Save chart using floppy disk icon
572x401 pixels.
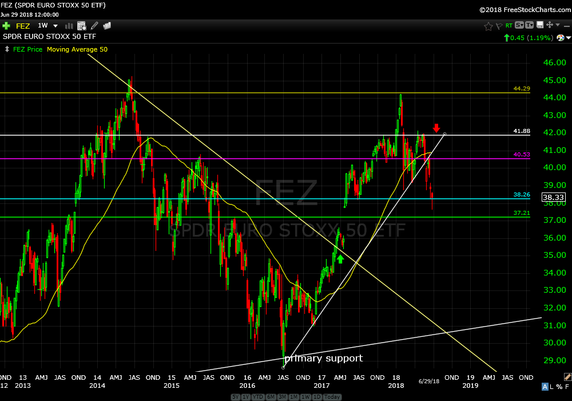click(x=539, y=25)
